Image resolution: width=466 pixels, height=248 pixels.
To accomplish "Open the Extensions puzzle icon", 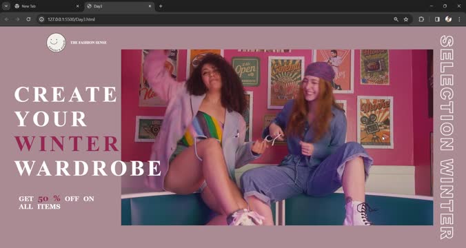I will point(421,19).
